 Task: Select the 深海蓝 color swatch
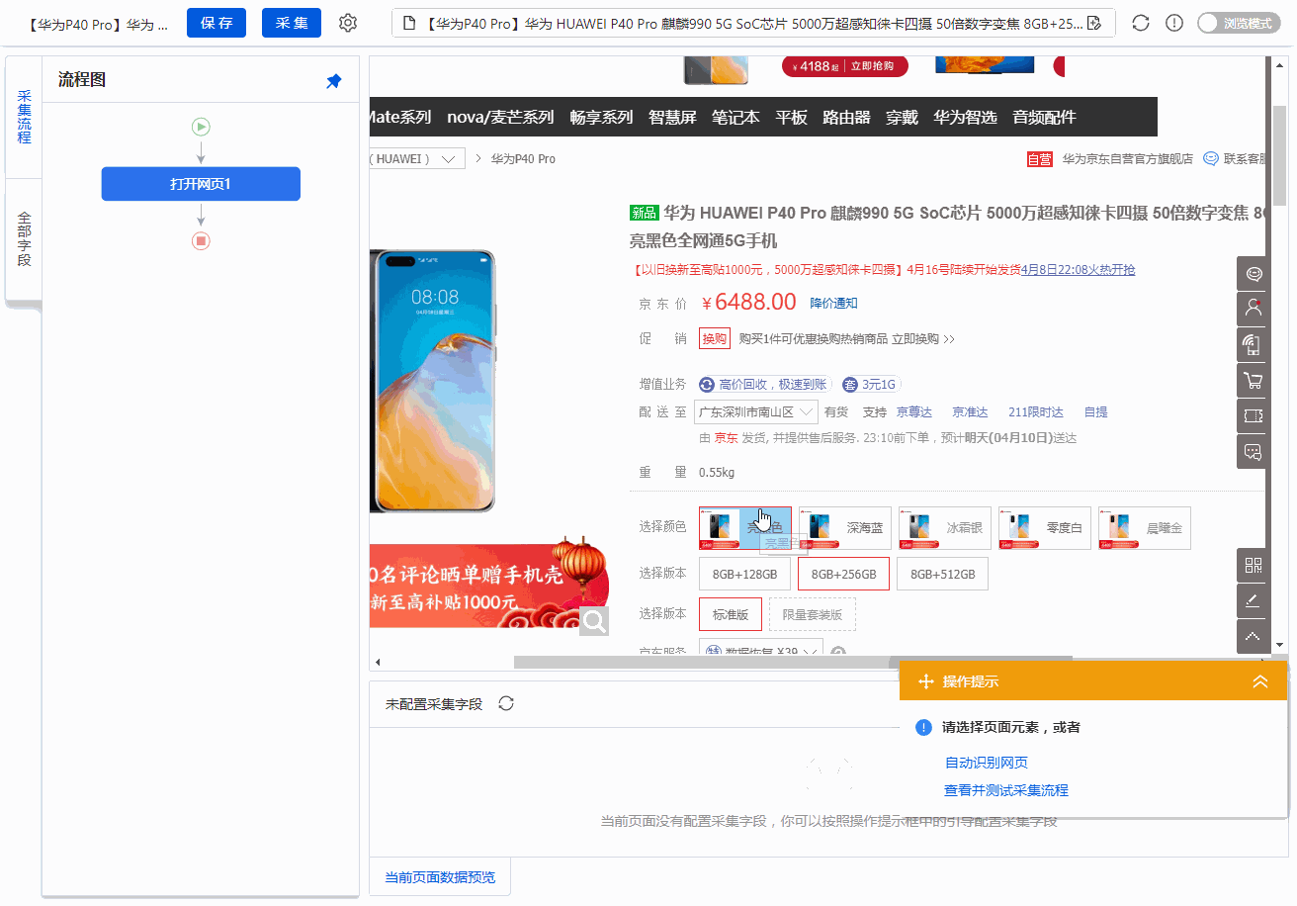point(843,527)
